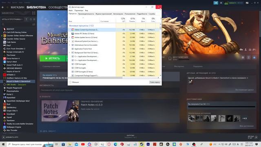Toggle favorite star for Bannerlord
This screenshot has height=147, width=261.
tap(254, 58)
